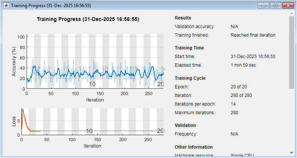Click the Reached final iteration status text
Viewport: 297px width, 158px height.
pyautogui.click(x=253, y=35)
